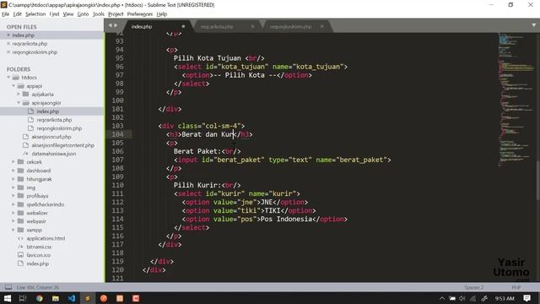The width and height of the screenshot is (540, 304).
Task: Close the reqongkoskirim.php tab
Action: point(321,26)
